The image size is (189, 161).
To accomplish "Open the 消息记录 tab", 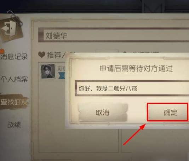I will [x=15, y=56].
